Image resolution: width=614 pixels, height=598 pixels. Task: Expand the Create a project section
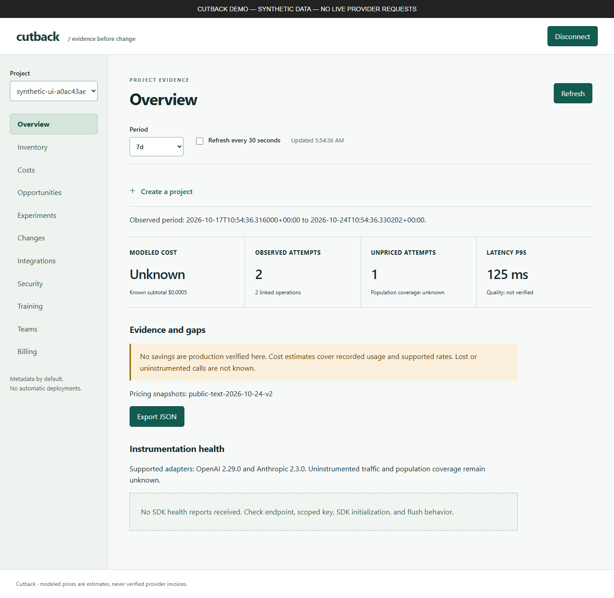161,192
